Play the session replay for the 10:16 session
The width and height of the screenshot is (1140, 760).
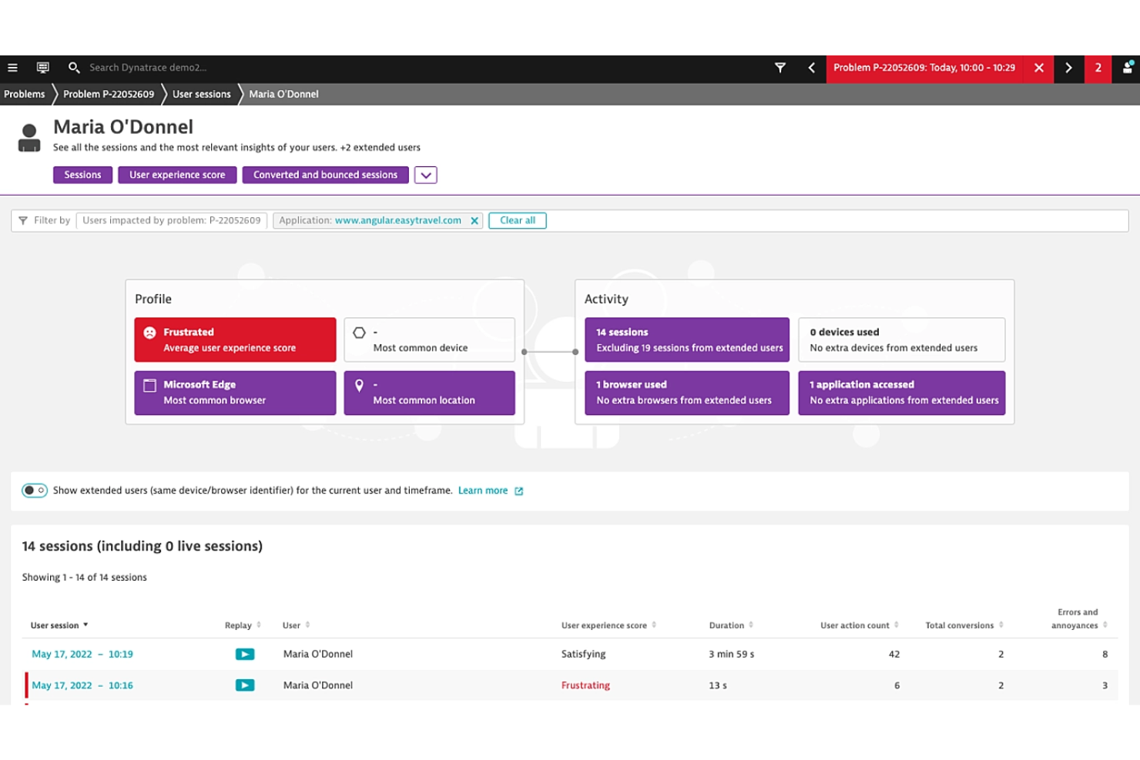[245, 685]
